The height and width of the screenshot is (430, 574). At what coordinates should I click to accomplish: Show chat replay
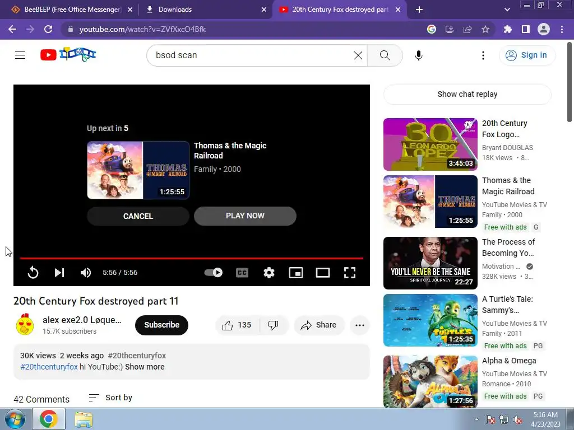pyautogui.click(x=467, y=94)
